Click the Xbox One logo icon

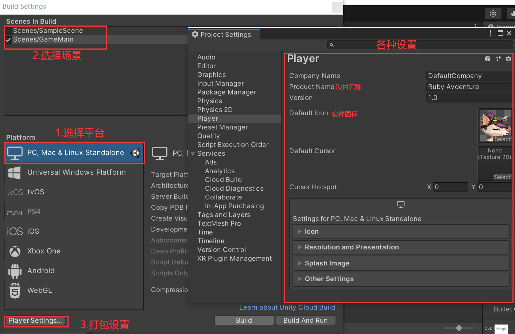coord(15,251)
